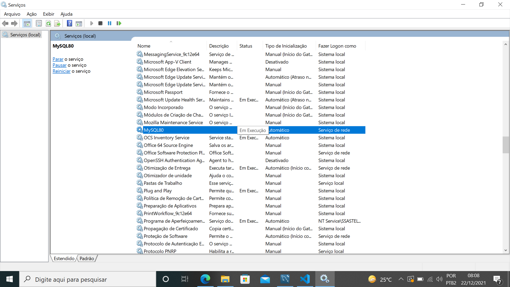The height and width of the screenshot is (287, 510).
Task: Switch to the Padrão tab
Action: click(87, 258)
